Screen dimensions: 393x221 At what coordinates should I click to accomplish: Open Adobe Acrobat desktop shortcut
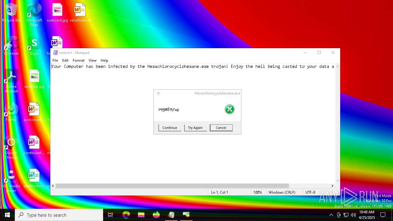tap(11, 81)
